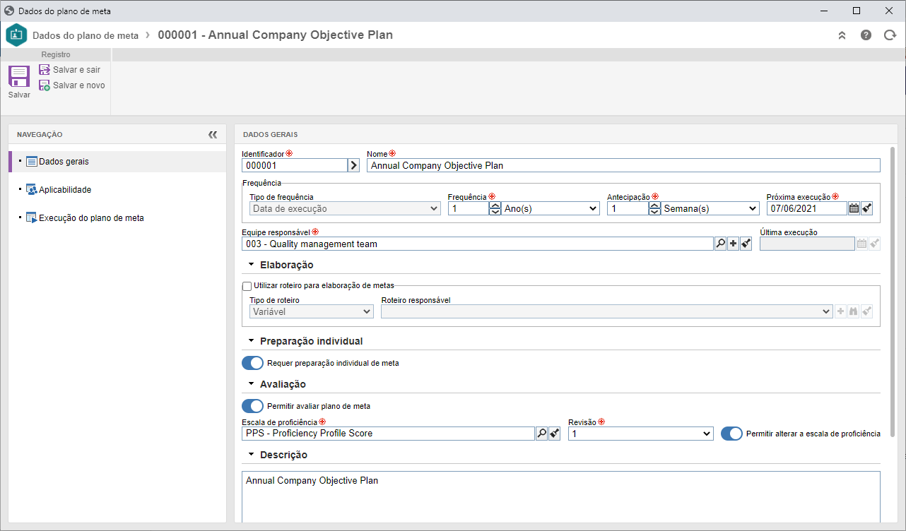Open Execução do plano de meta item
906x531 pixels.
click(85, 218)
